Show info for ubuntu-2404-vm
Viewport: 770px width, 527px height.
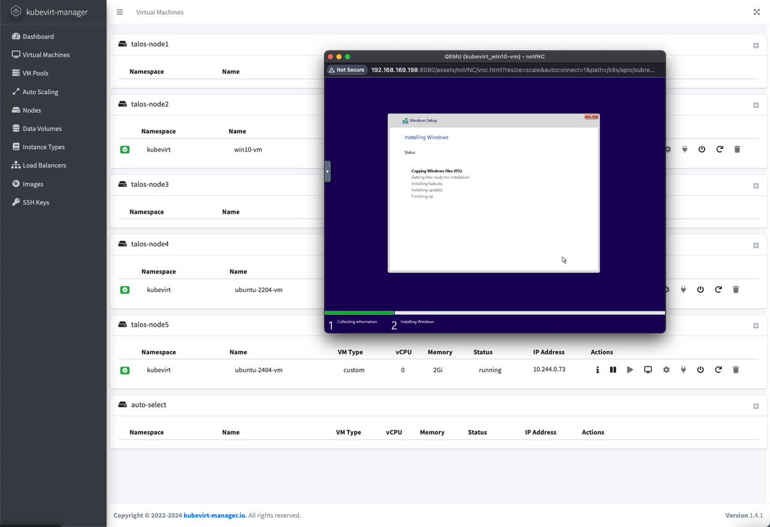[x=597, y=370]
